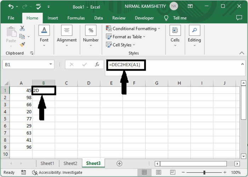
Task: Copy selection using Copy icon
Action: 22,37
